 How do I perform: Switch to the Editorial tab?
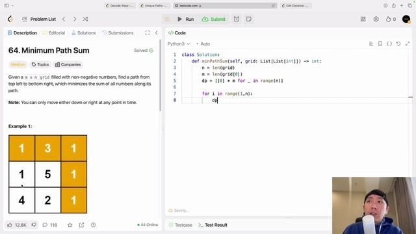53,33
